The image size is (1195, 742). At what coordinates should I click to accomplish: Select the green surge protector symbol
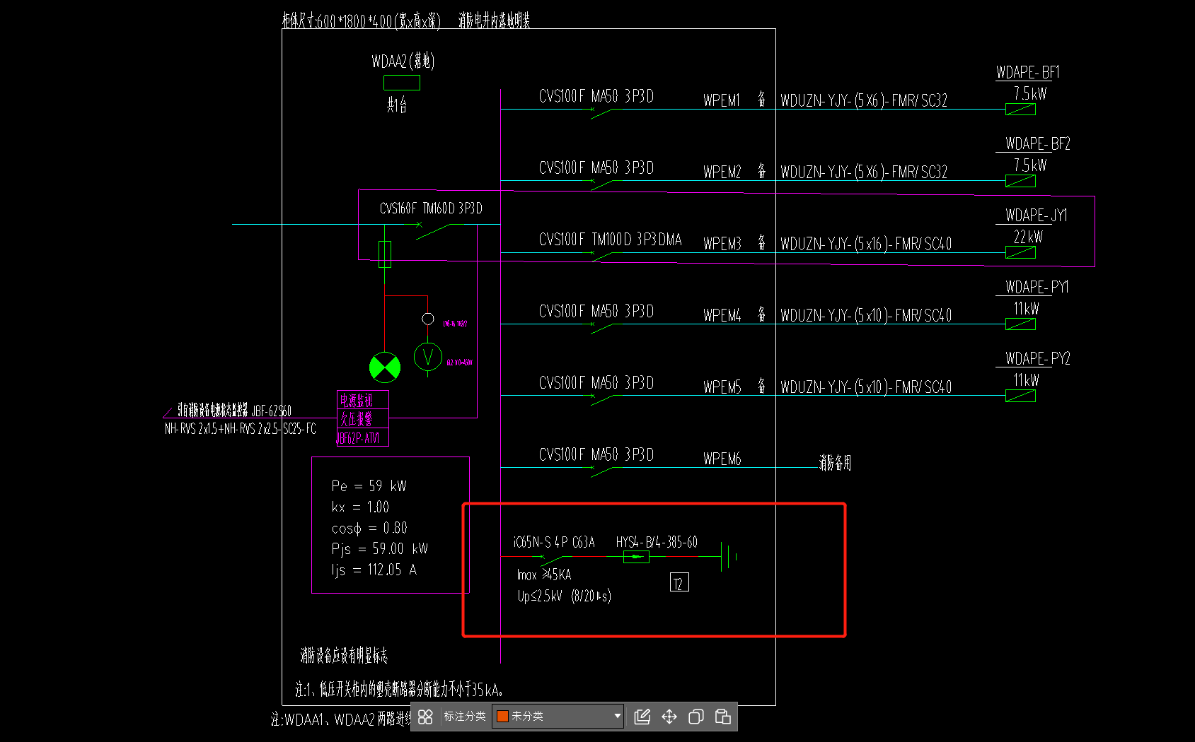[636, 557]
